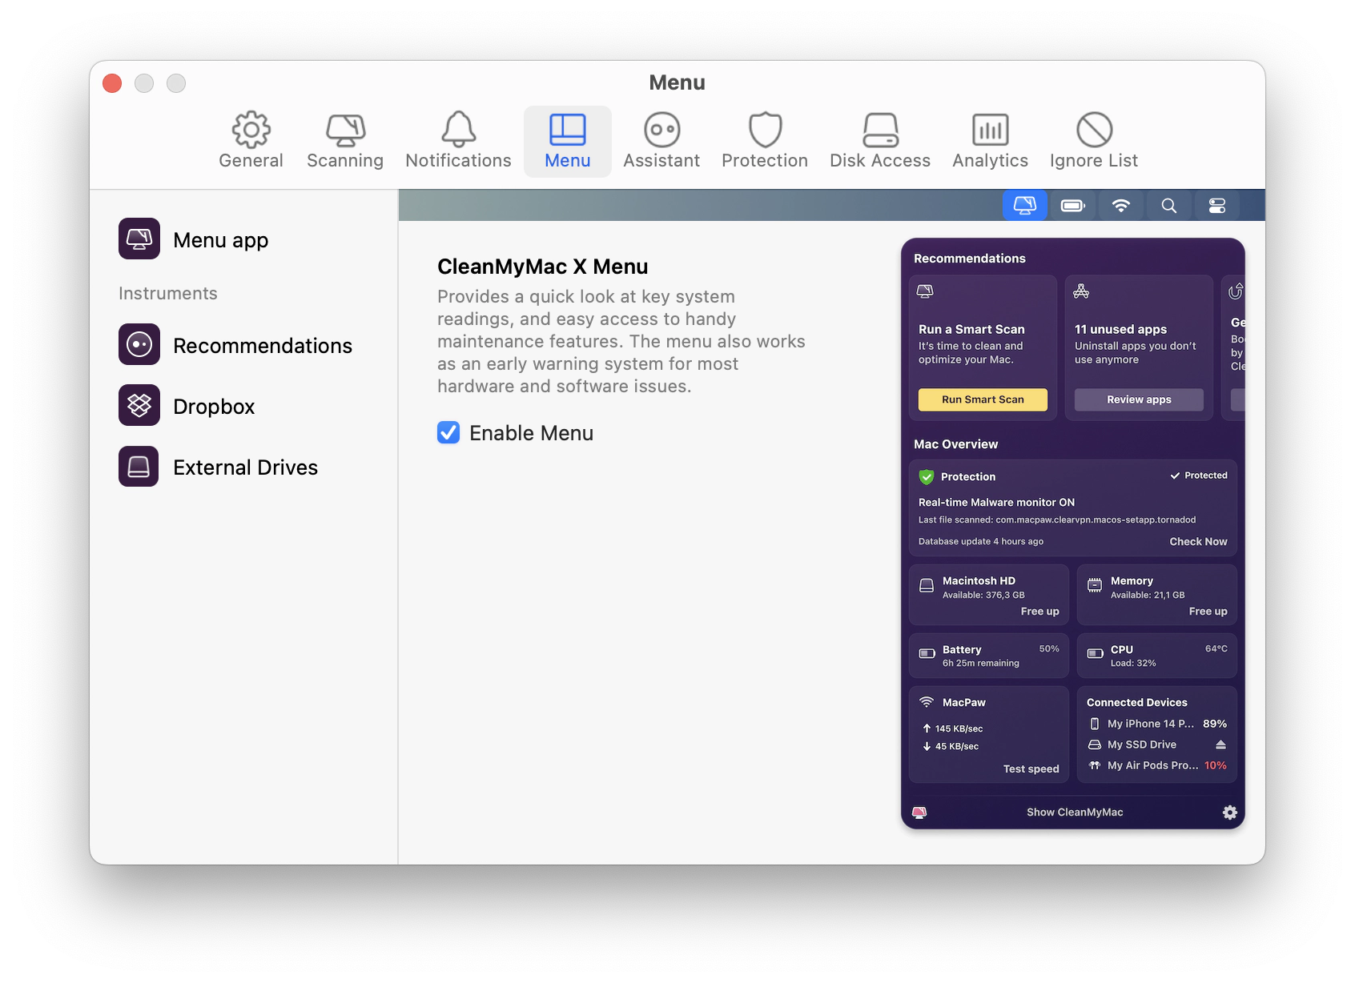This screenshot has width=1355, height=983.
Task: Select the Menu tab
Action: tap(568, 141)
